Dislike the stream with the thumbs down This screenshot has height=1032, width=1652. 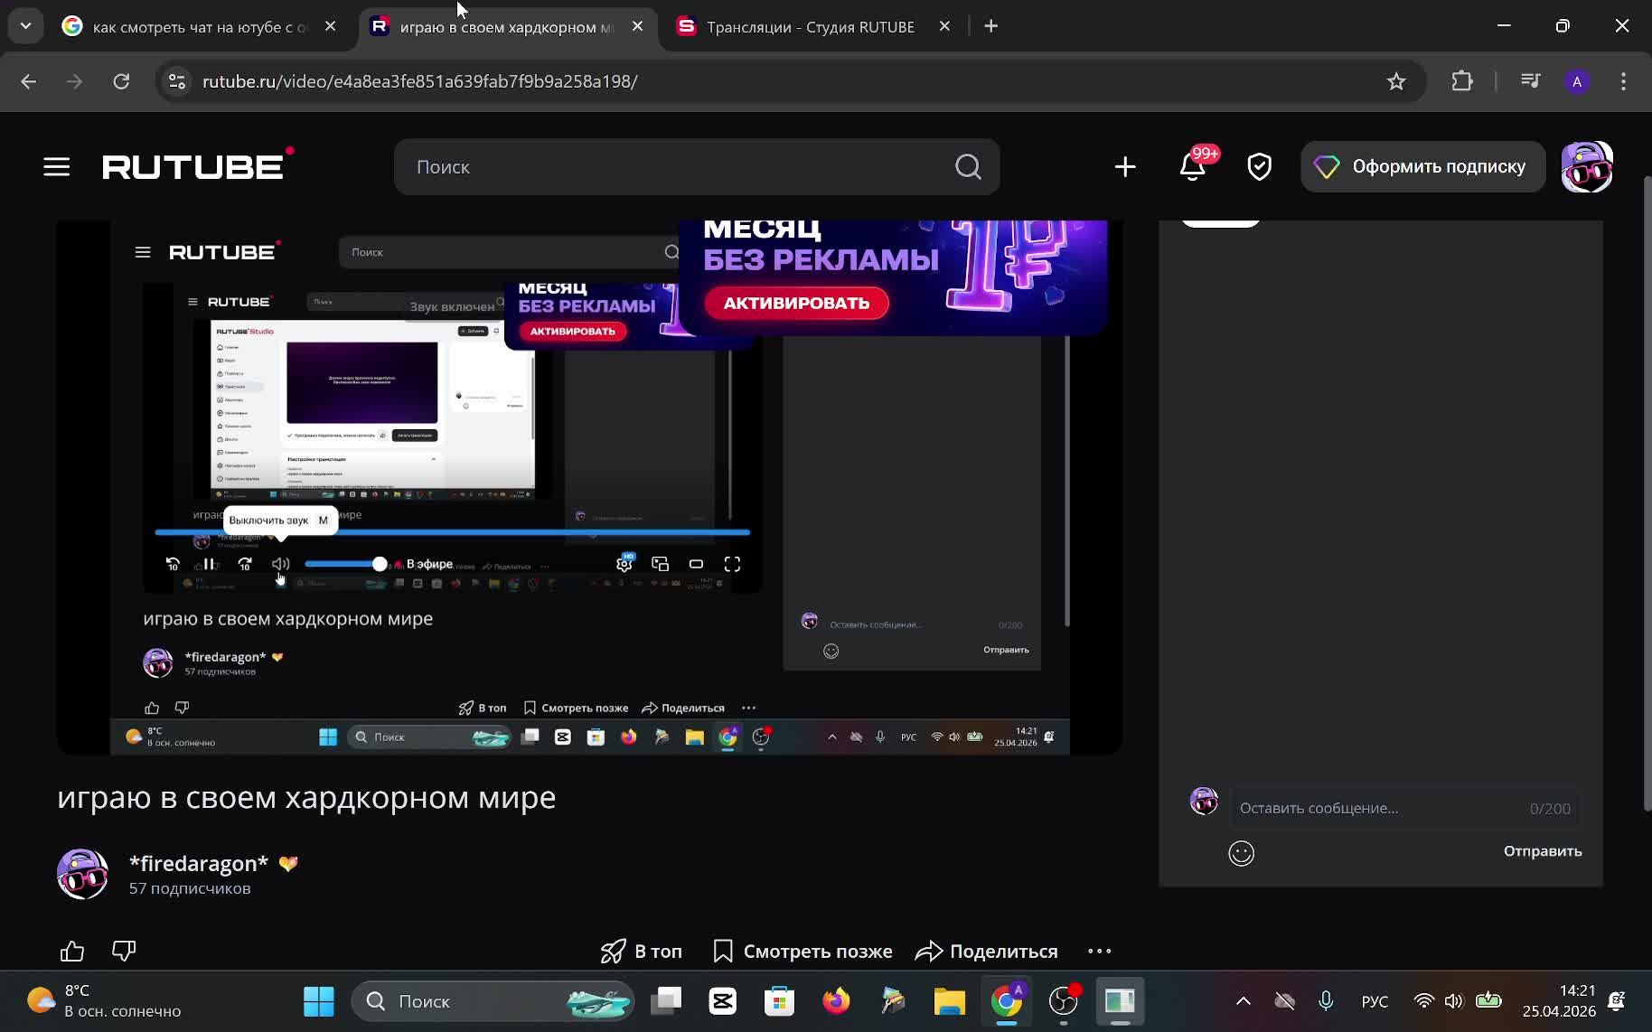tap(124, 952)
